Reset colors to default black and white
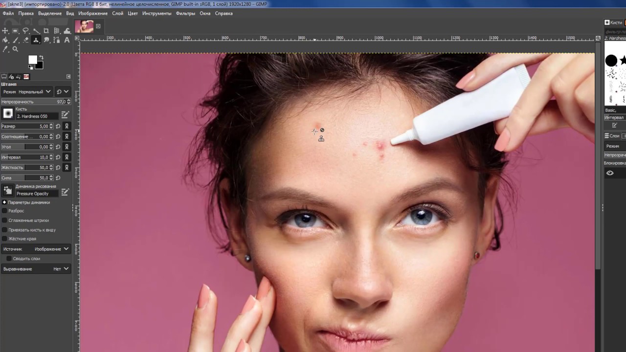Image resolution: width=626 pixels, height=352 pixels. 30,67
